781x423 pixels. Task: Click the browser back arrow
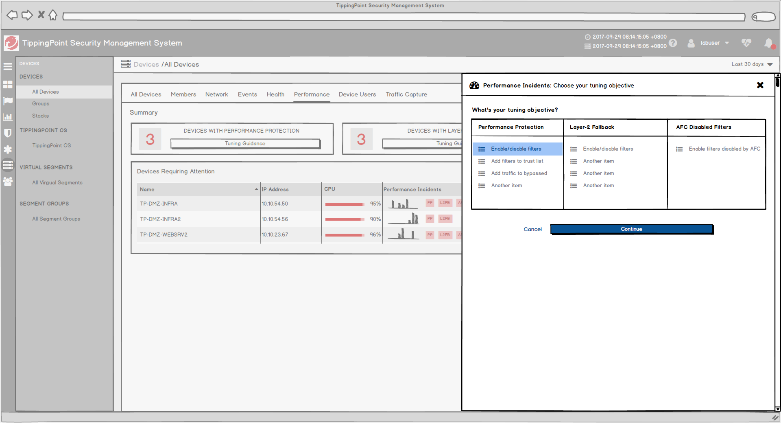coord(12,15)
